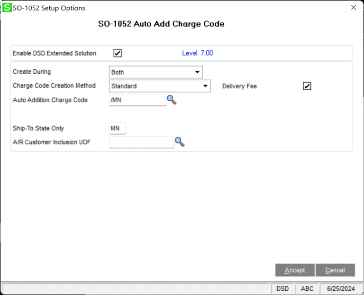
Task: Click the SO-1052 Auto Add Charge Code heading
Action: (161, 24)
